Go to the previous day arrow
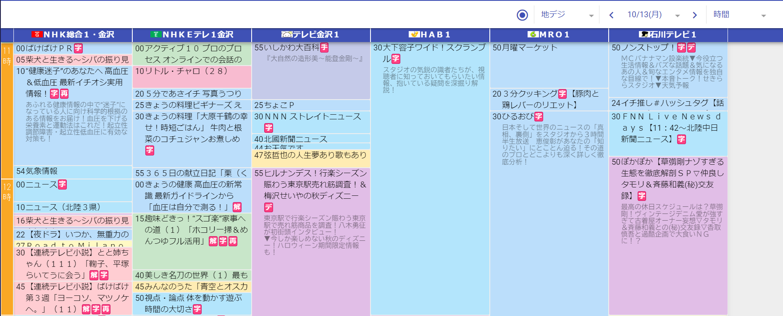The width and height of the screenshot is (783, 316). (612, 15)
